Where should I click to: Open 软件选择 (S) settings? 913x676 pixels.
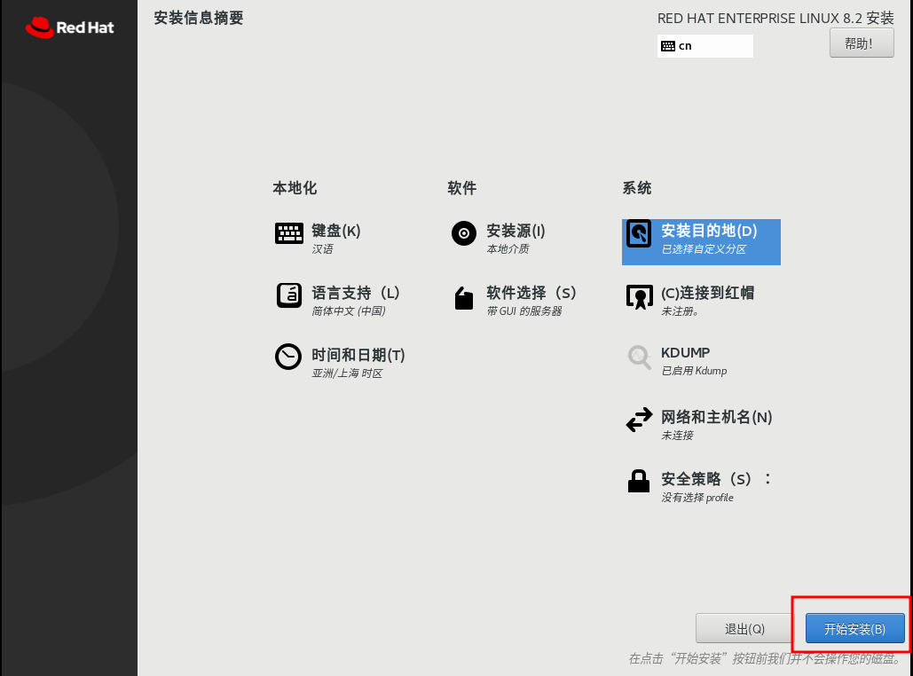(x=531, y=292)
